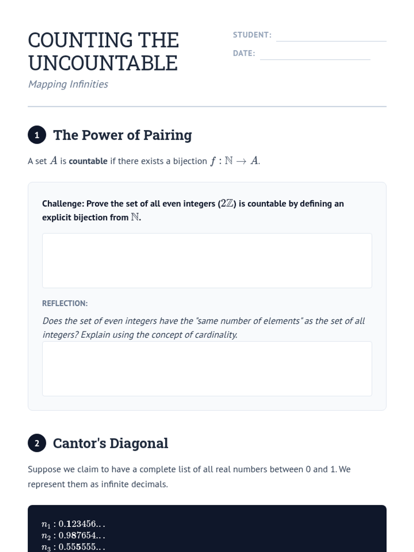Image resolution: width=414 pixels, height=552 pixels.
Task: Click the even integers challenge answer box
Action: tap(207, 260)
